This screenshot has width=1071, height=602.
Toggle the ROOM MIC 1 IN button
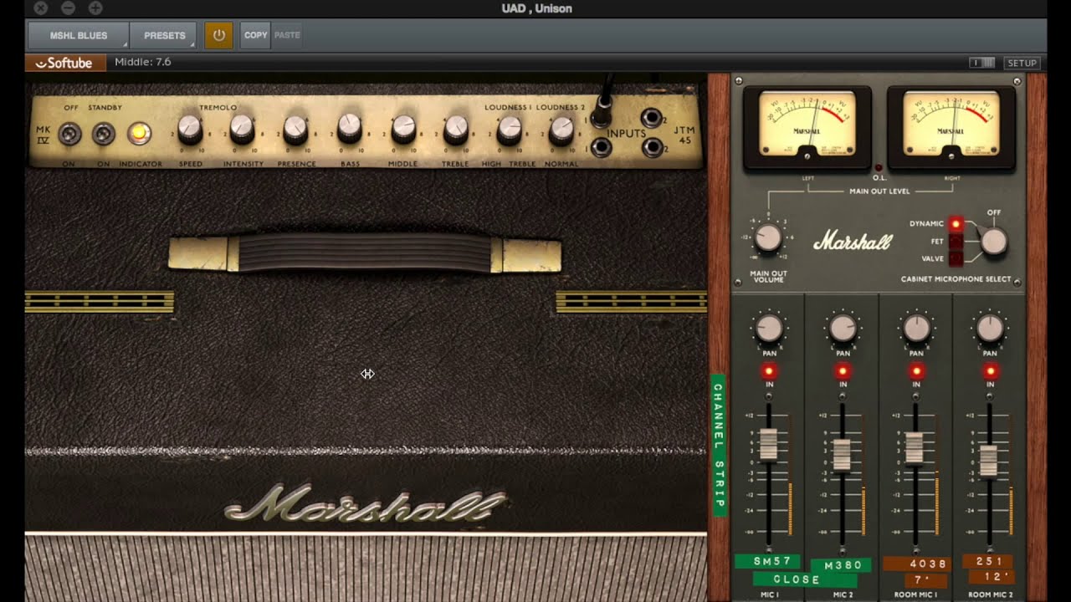tap(916, 370)
